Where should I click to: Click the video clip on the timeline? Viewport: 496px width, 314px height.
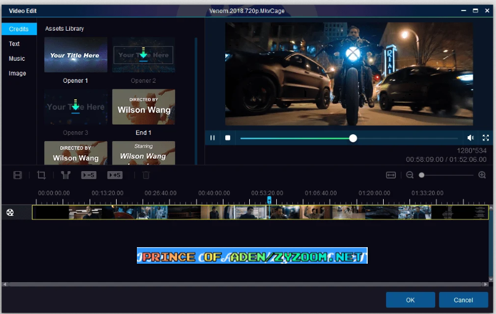(260, 212)
